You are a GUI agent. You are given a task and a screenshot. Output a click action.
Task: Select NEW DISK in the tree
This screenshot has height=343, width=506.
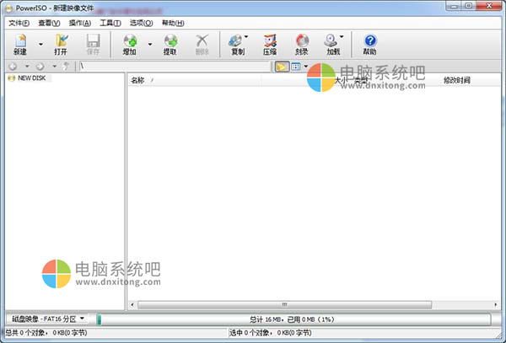(32, 78)
